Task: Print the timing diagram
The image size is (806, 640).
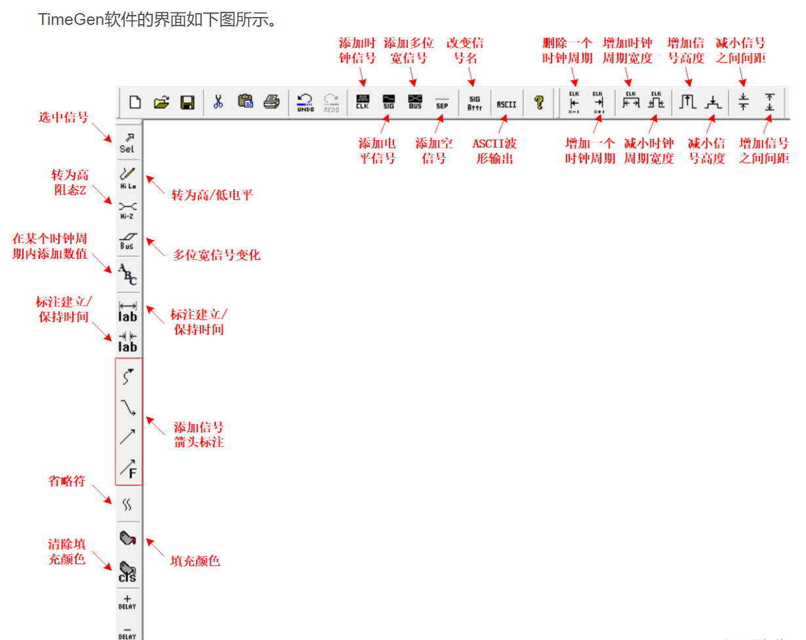Action: (272, 102)
